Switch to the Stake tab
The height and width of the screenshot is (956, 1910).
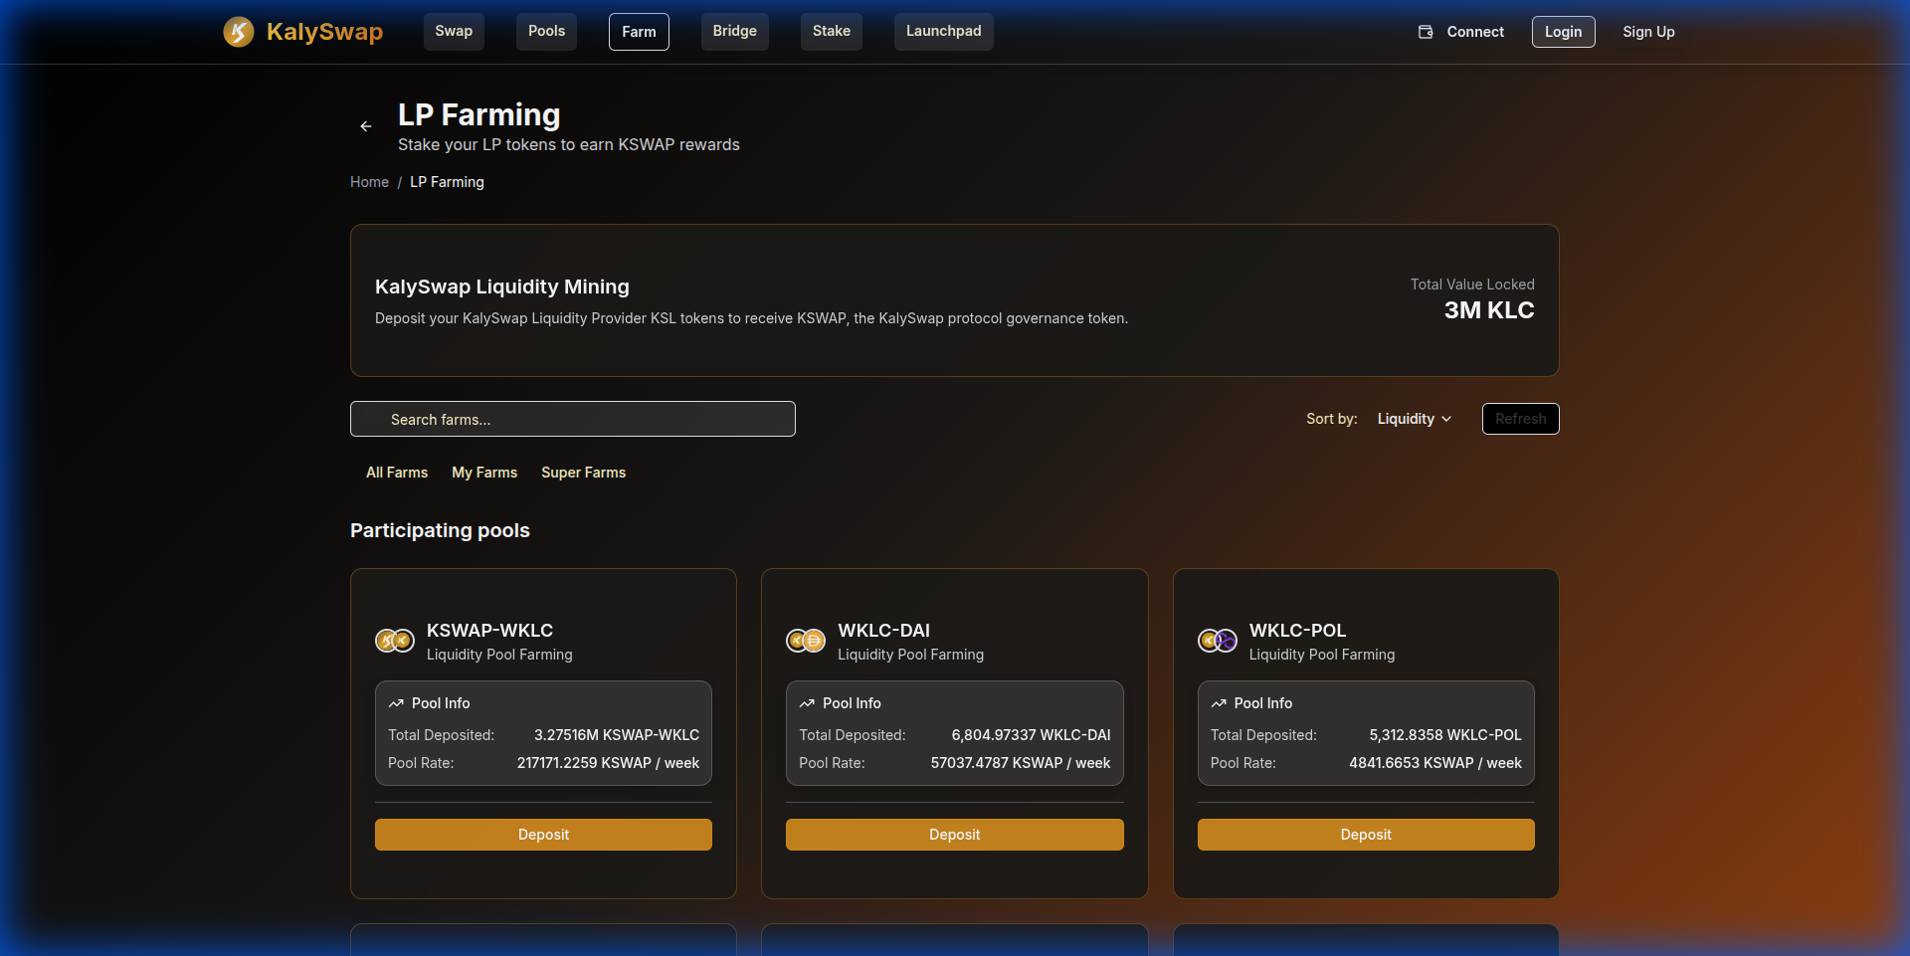point(831,31)
